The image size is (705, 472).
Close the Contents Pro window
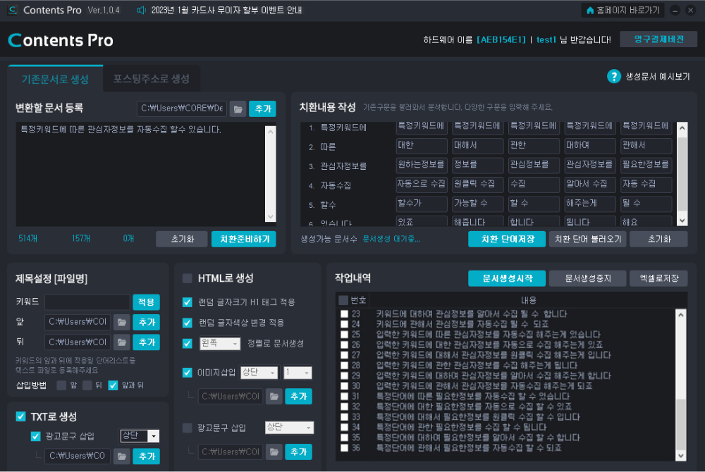(691, 11)
